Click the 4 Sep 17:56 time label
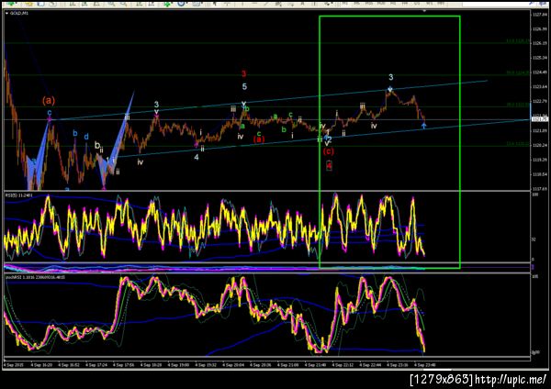Screen dimensions: 551x389 coord(124,365)
